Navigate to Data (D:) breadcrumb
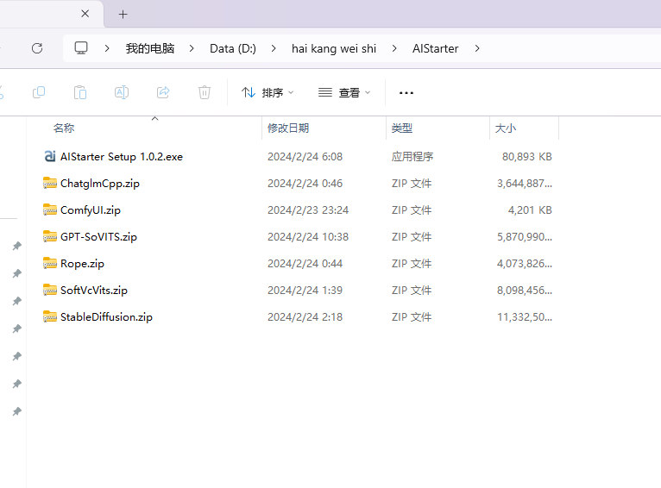The width and height of the screenshot is (661, 488). click(233, 48)
